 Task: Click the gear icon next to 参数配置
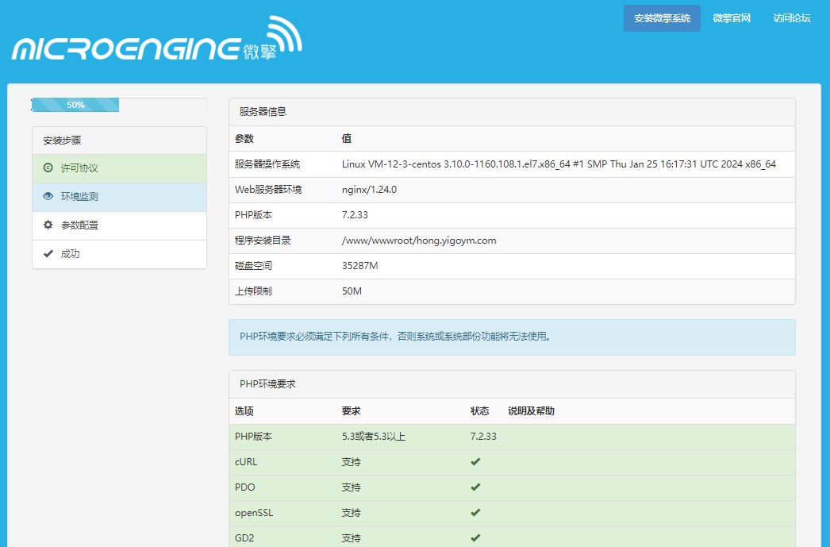pyautogui.click(x=47, y=225)
